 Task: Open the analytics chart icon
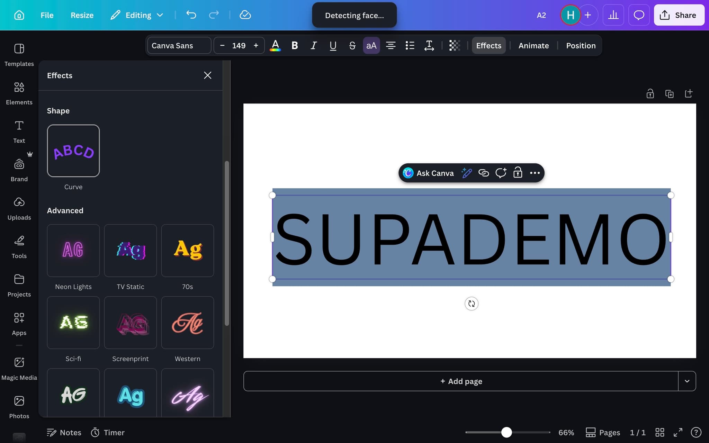613,15
